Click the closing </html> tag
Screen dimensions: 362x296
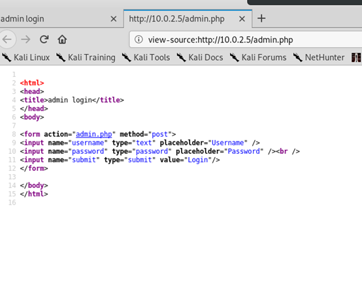[34, 194]
